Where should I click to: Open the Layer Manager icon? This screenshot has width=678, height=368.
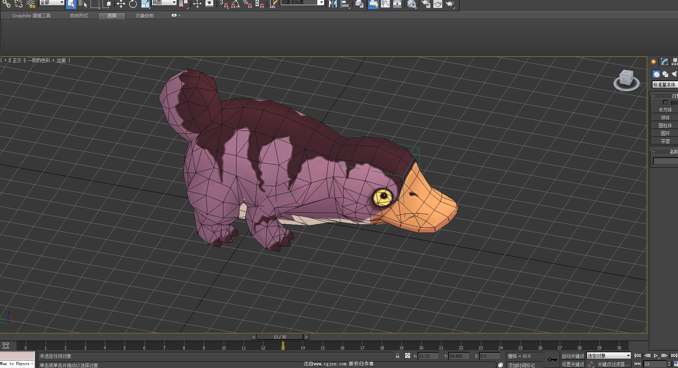tap(359, 4)
